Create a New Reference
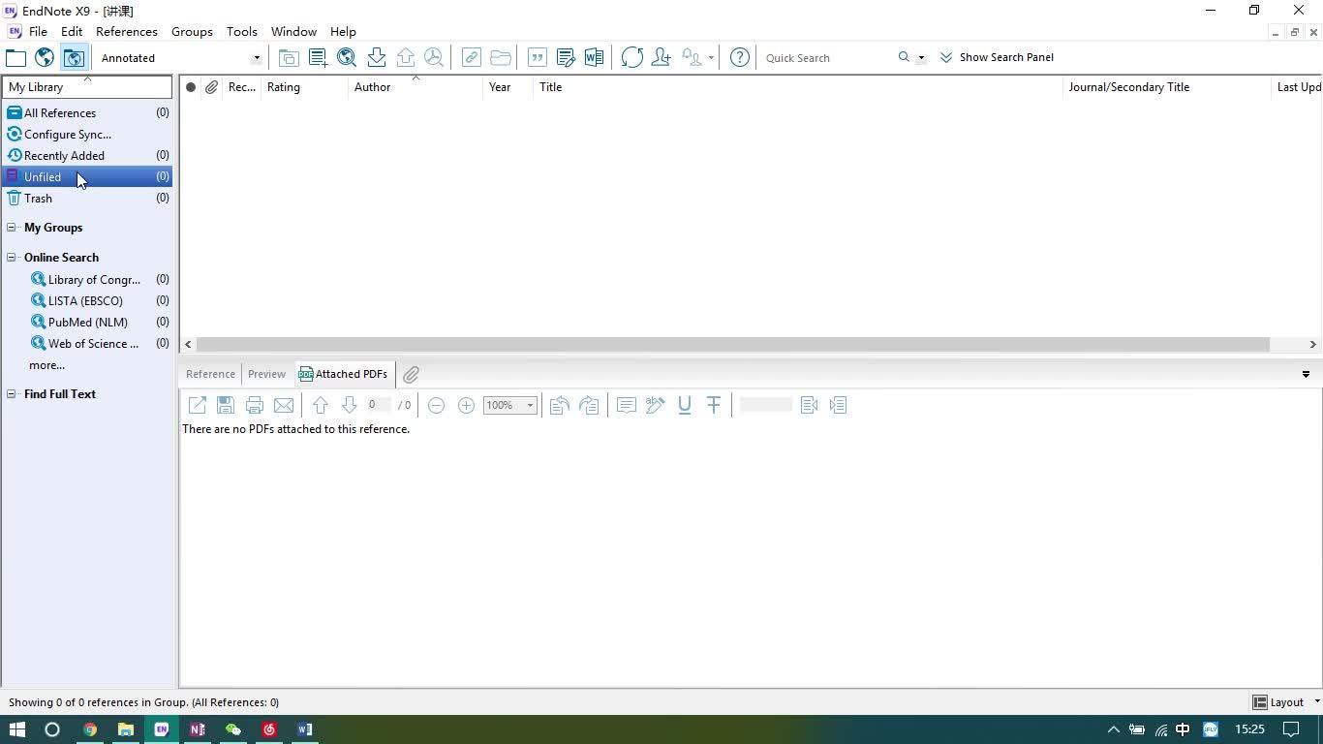Viewport: 1323px width, 744px height. point(317,57)
